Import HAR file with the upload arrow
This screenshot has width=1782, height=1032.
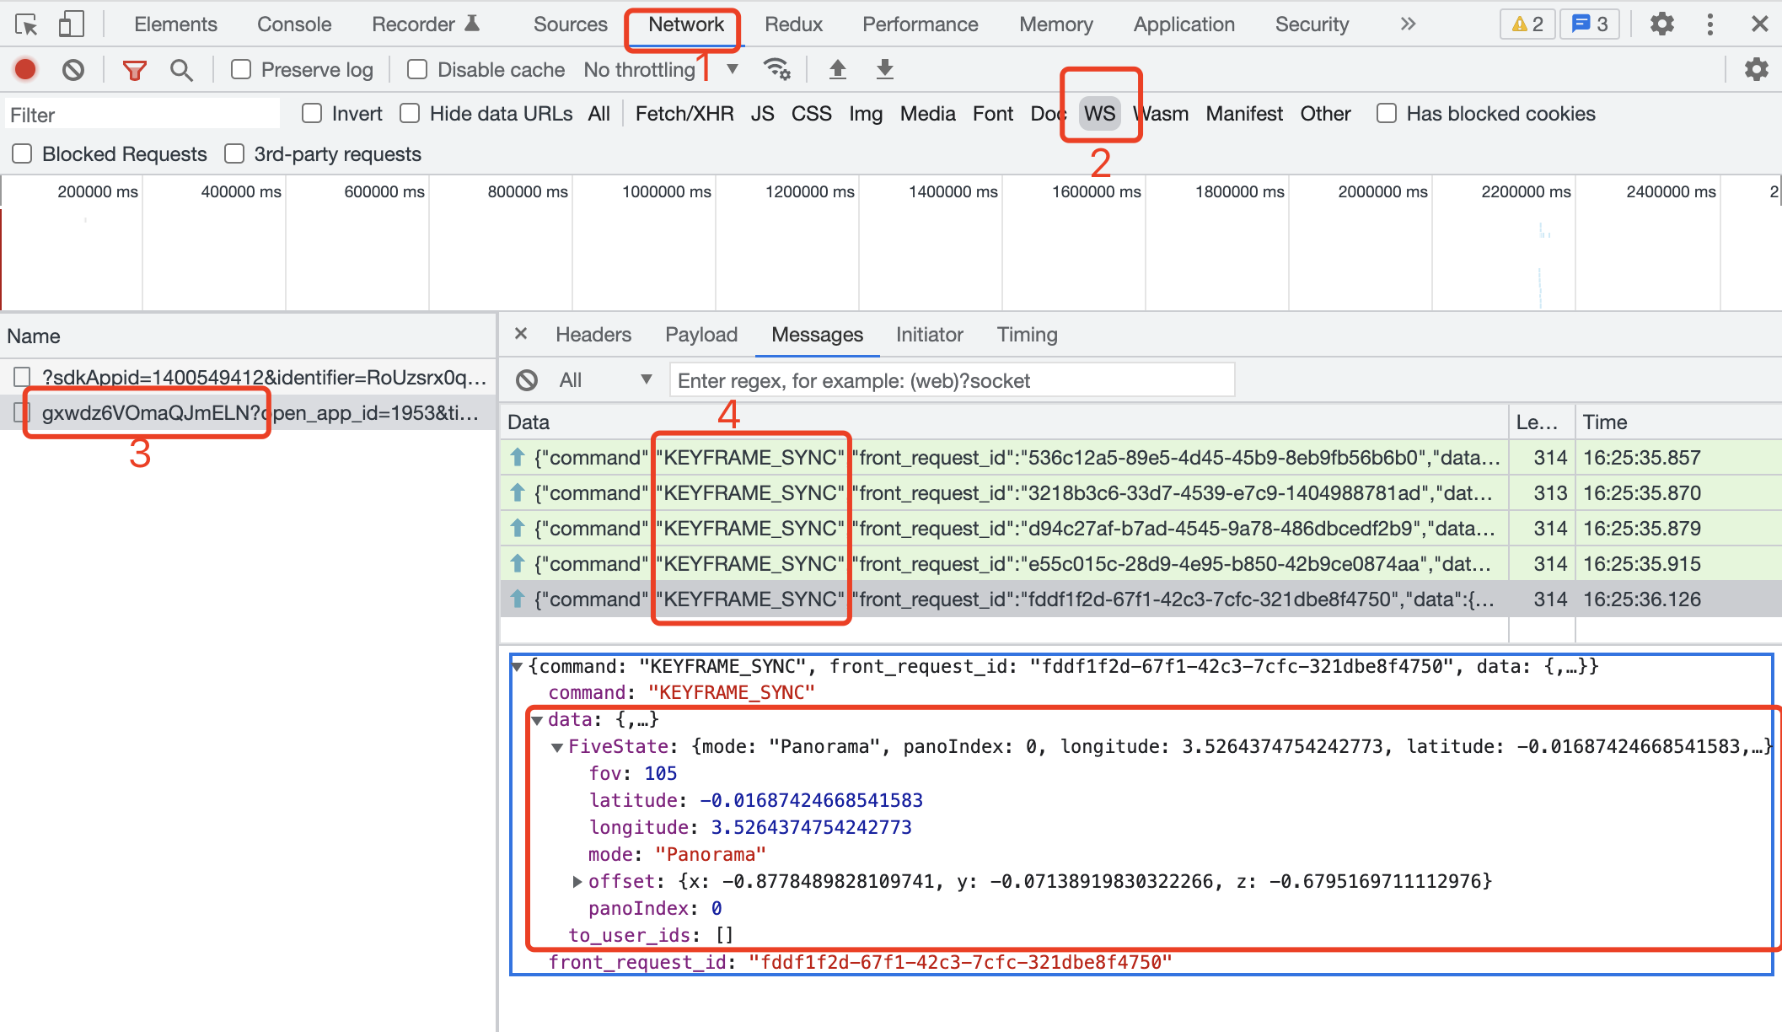pos(837,69)
